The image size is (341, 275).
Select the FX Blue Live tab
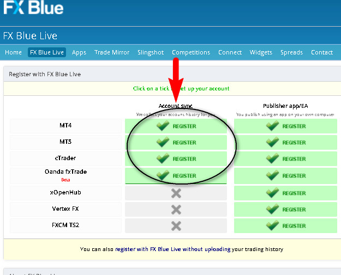(47, 52)
